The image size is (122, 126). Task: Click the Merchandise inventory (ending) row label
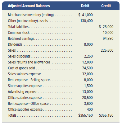(x=31, y=15)
